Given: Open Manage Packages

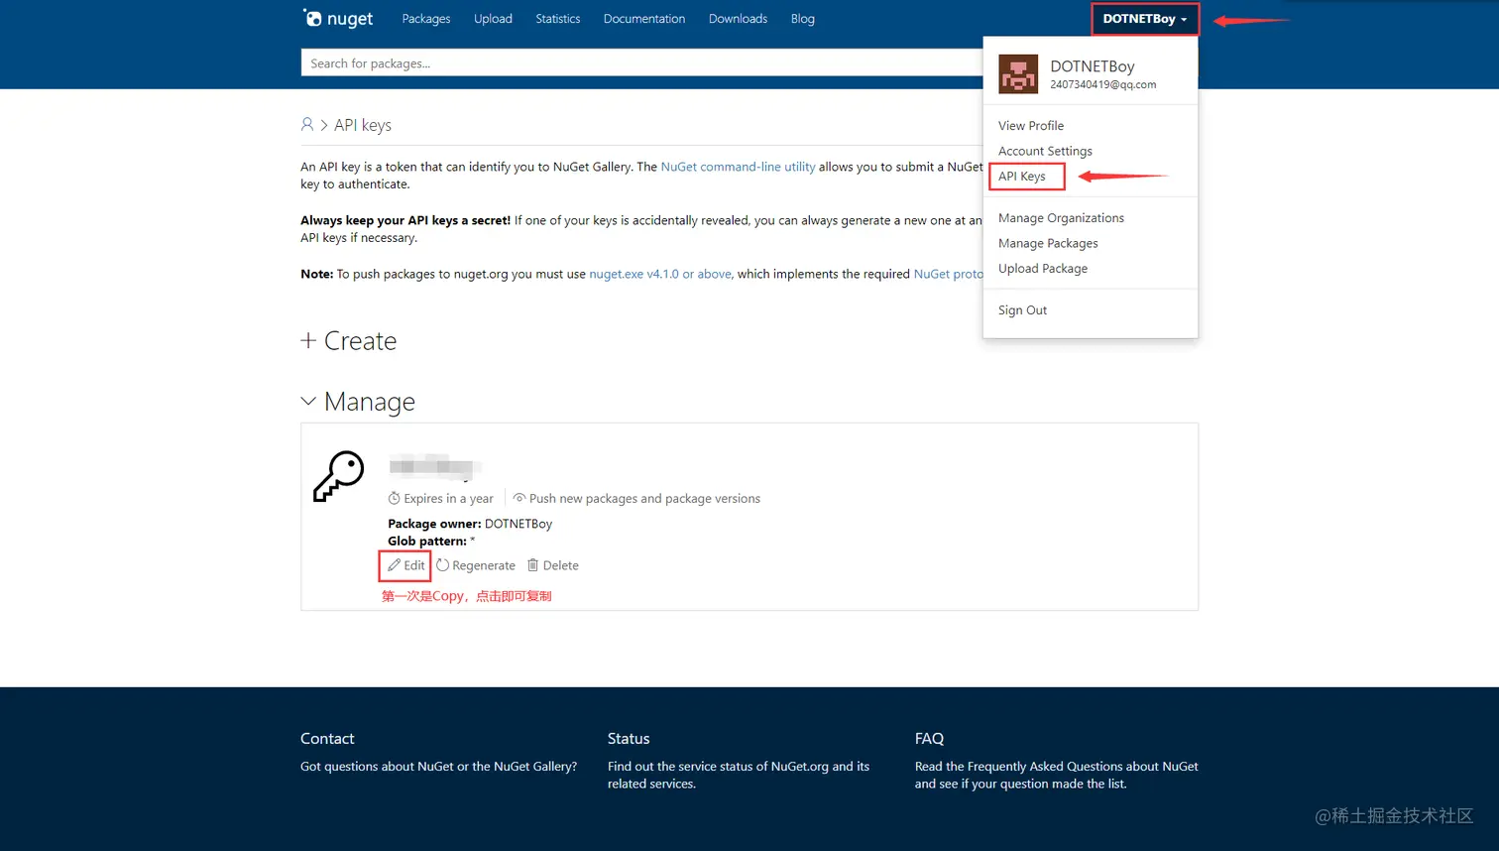Looking at the screenshot, I should click(x=1048, y=243).
